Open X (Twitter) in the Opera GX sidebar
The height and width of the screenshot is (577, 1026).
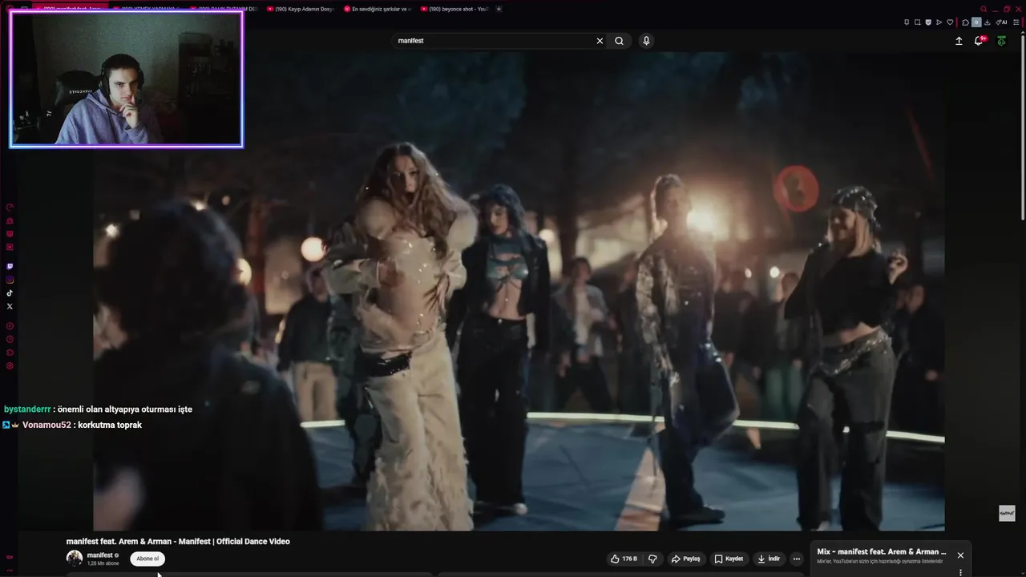coord(10,306)
